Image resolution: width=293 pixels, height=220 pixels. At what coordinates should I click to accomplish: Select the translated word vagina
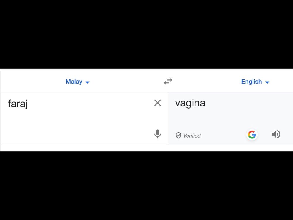pos(190,103)
